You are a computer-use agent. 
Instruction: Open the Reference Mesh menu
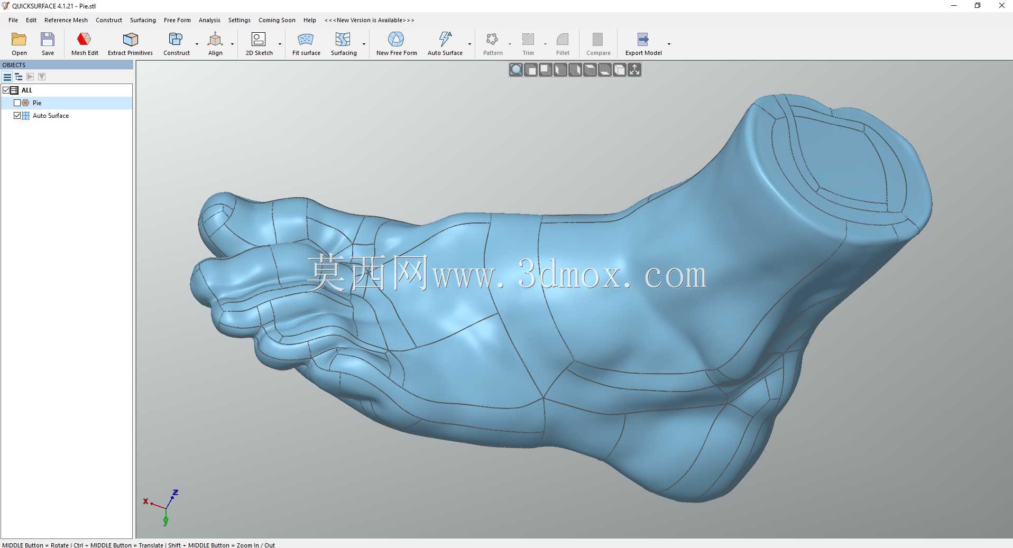coord(66,20)
